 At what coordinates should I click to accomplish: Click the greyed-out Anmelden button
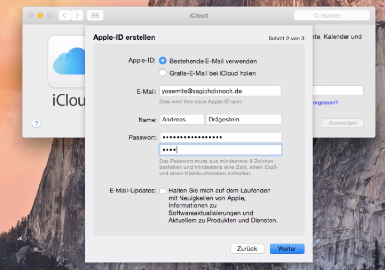coord(343,123)
